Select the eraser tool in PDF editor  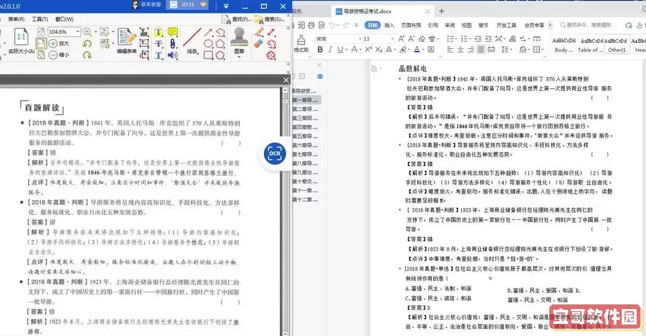pos(259,43)
